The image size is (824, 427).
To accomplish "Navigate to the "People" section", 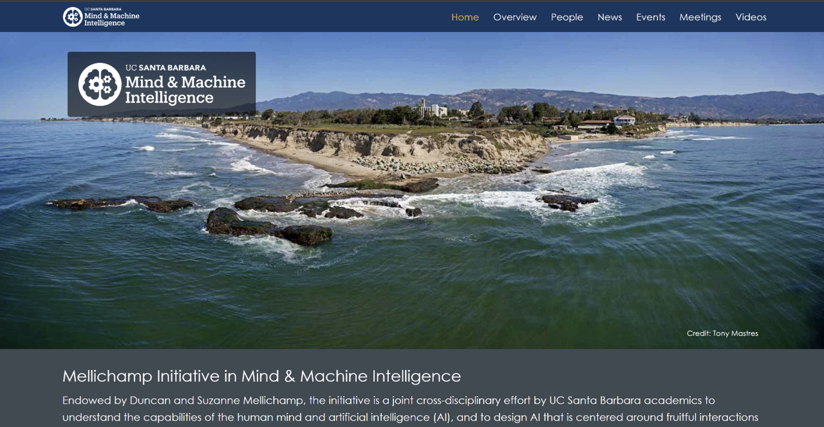I will [567, 17].
